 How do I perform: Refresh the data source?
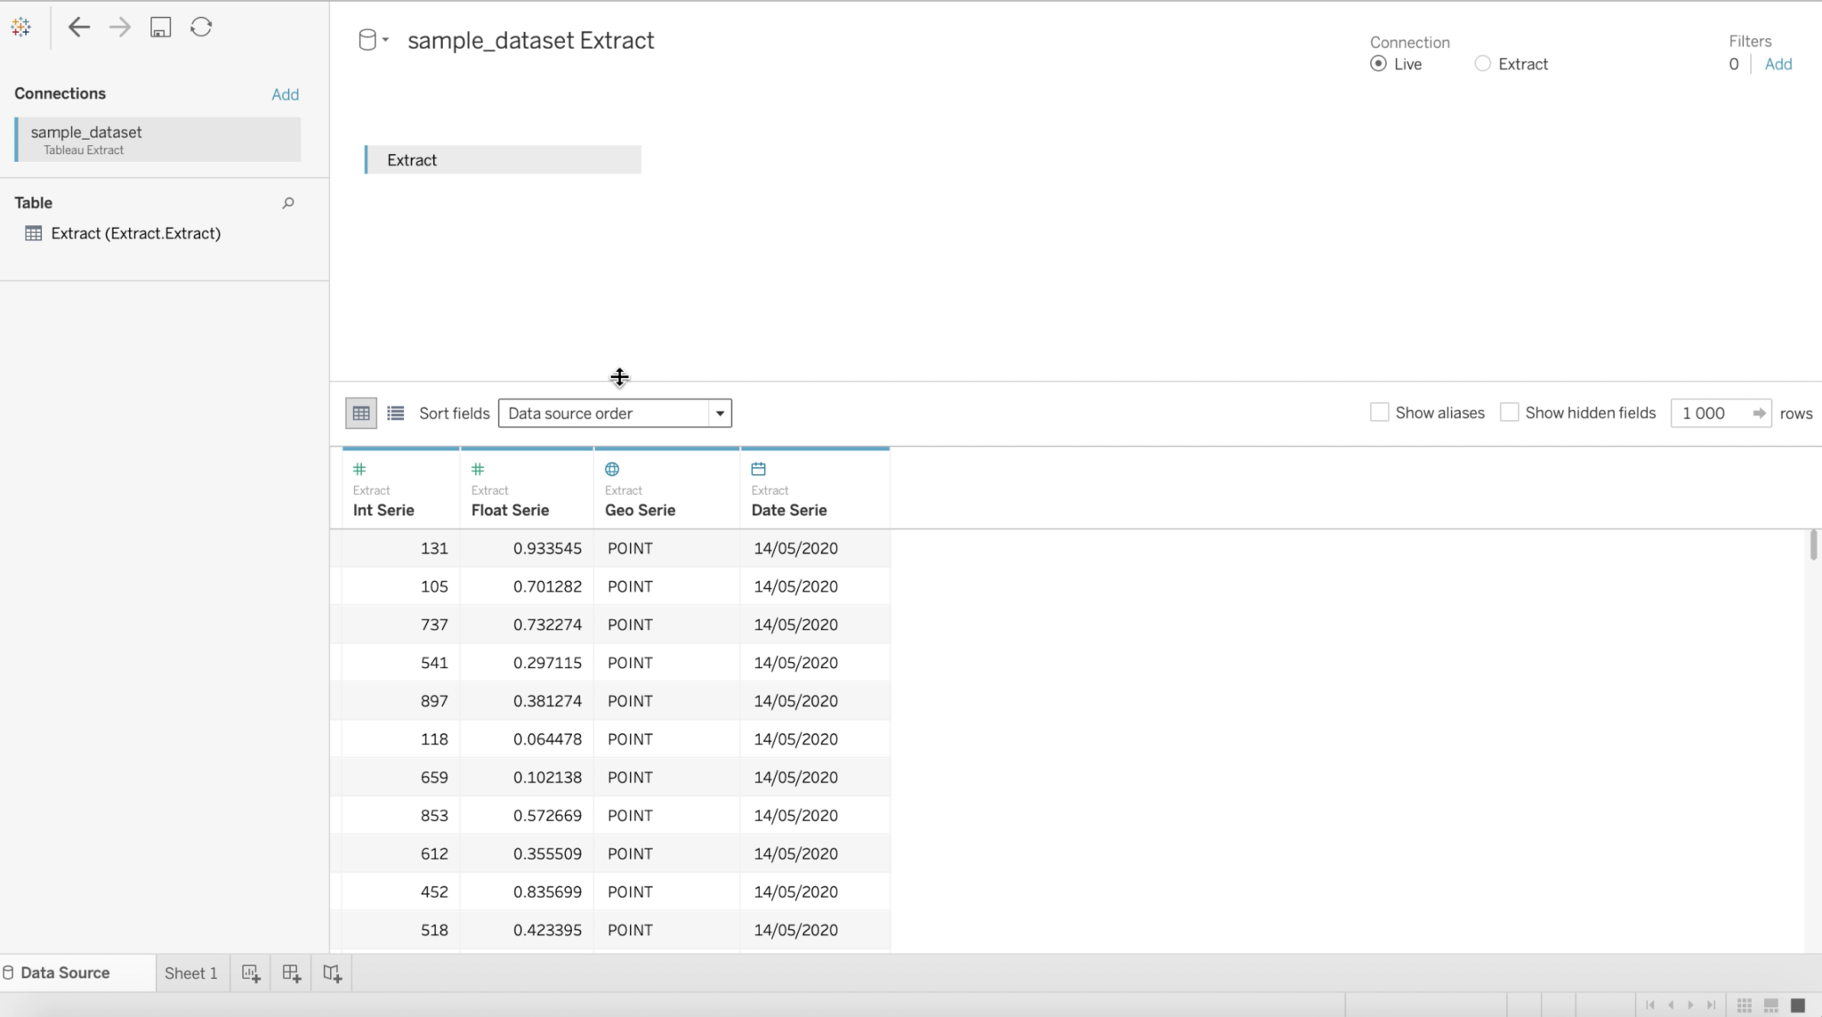[201, 27]
